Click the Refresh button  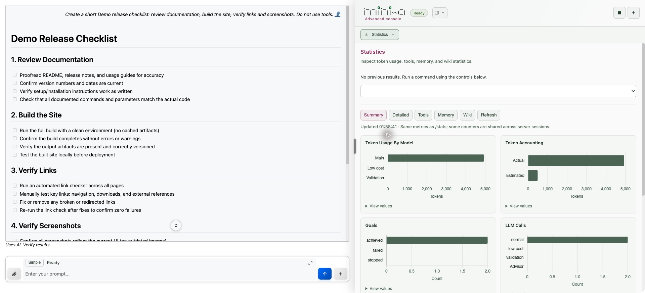point(489,115)
